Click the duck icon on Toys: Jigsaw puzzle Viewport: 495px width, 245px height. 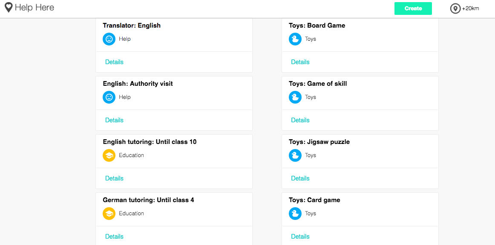[x=295, y=155]
